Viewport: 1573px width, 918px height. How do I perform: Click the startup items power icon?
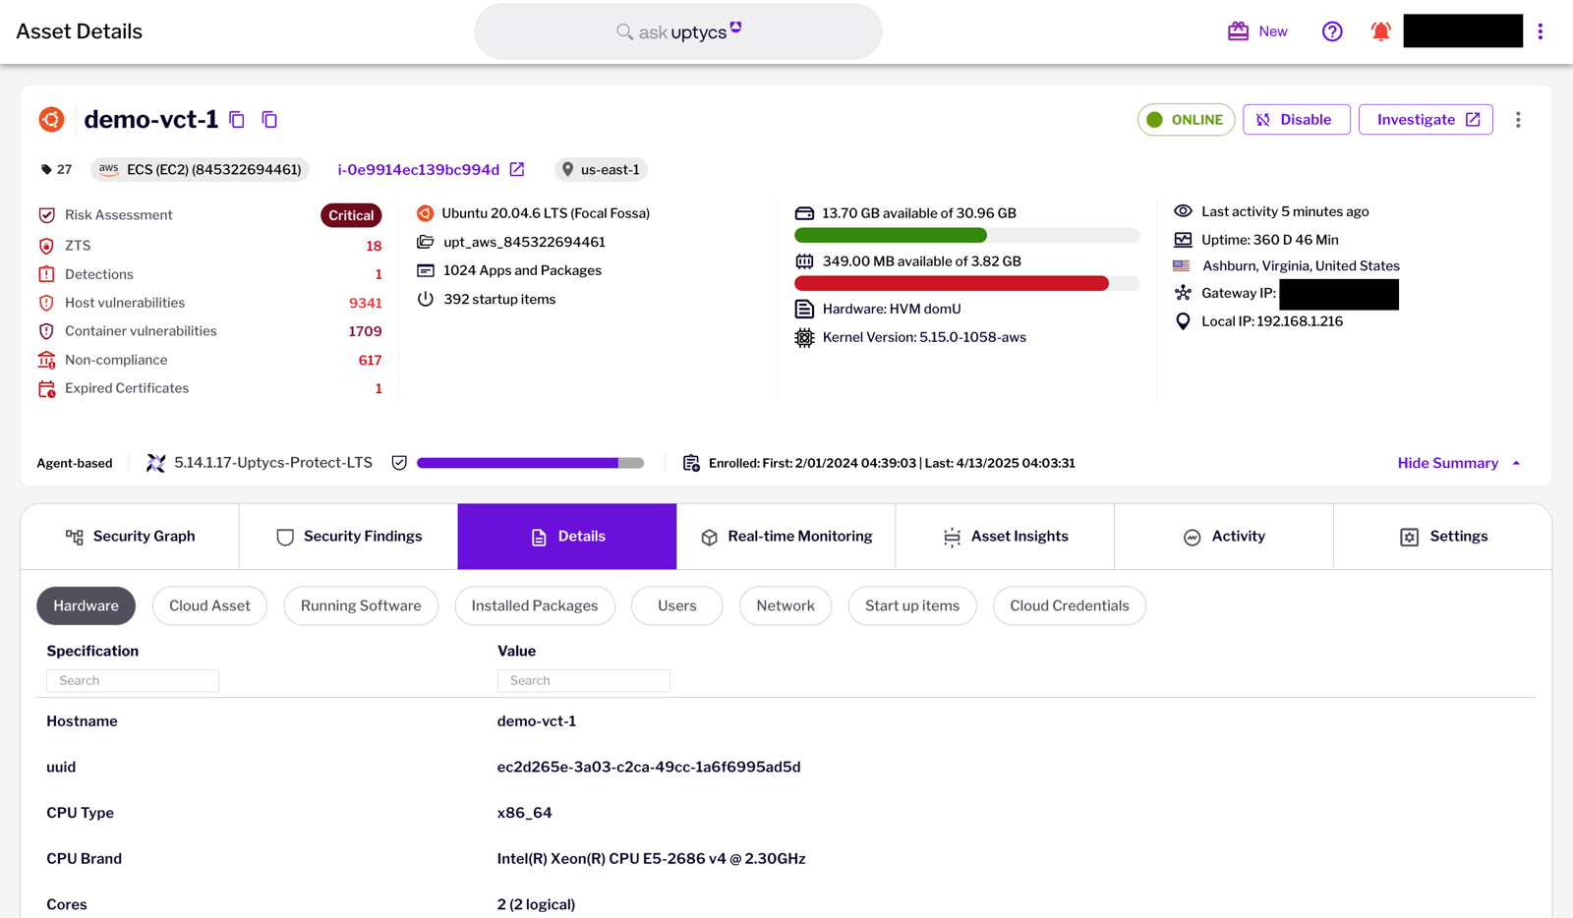click(426, 299)
